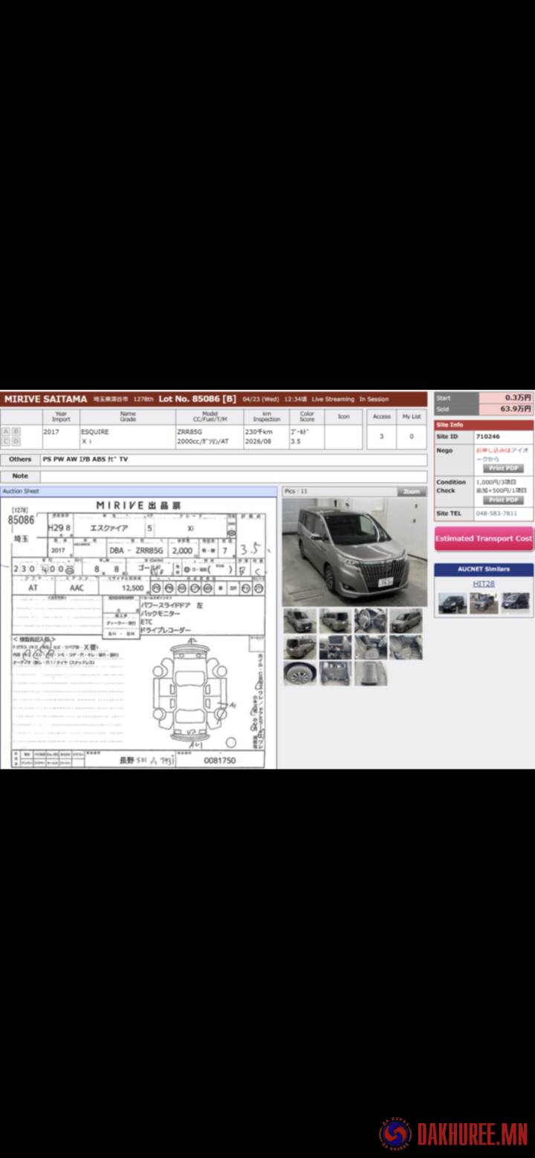Click the empty Note field
This screenshot has height=1158, width=535.
pyautogui.click(x=233, y=476)
